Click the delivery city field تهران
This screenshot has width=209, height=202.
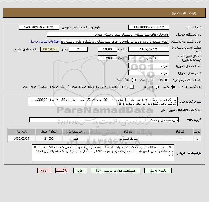149,73
